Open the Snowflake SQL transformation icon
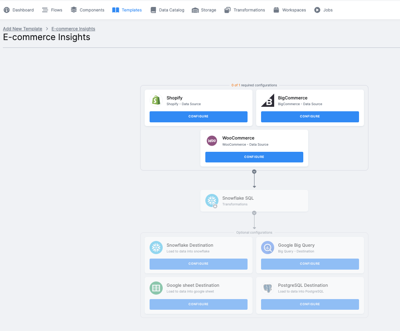Viewport: 400px width, 331px height. (x=212, y=200)
